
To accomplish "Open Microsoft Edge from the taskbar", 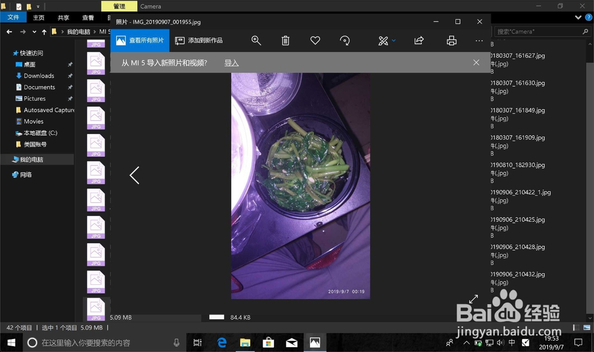I will click(221, 342).
